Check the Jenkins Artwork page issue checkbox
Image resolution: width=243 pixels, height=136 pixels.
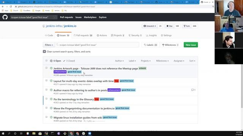46,68
